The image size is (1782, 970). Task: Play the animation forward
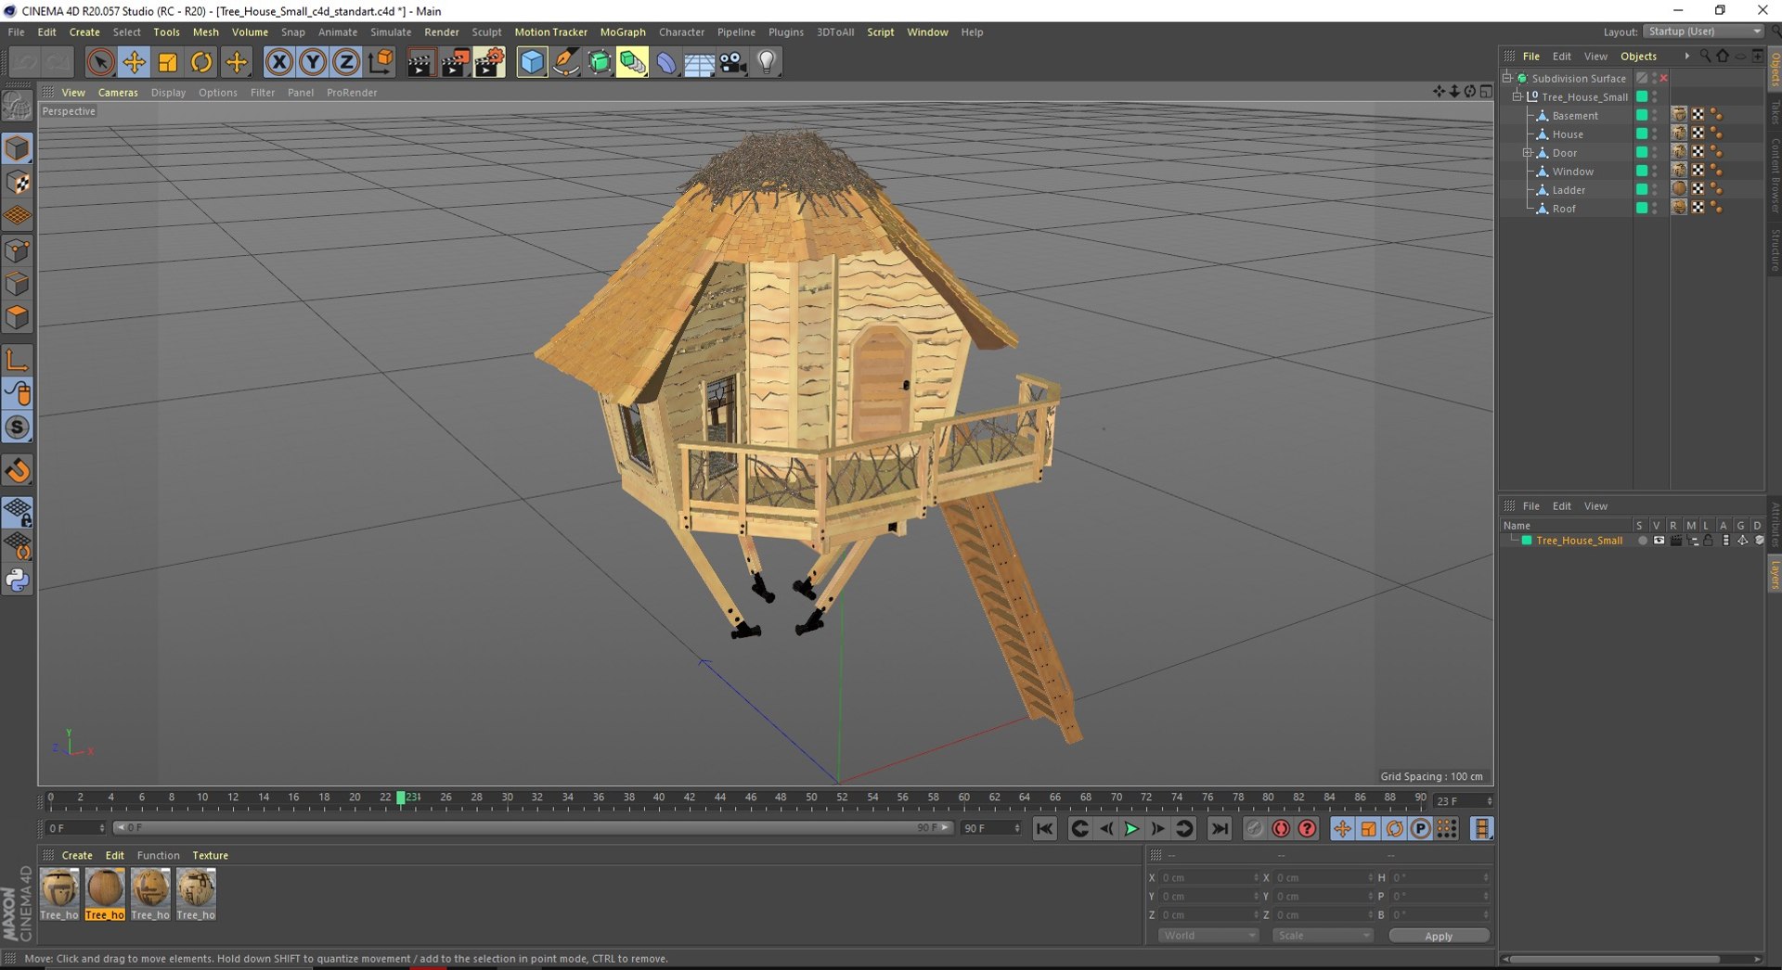click(x=1131, y=829)
